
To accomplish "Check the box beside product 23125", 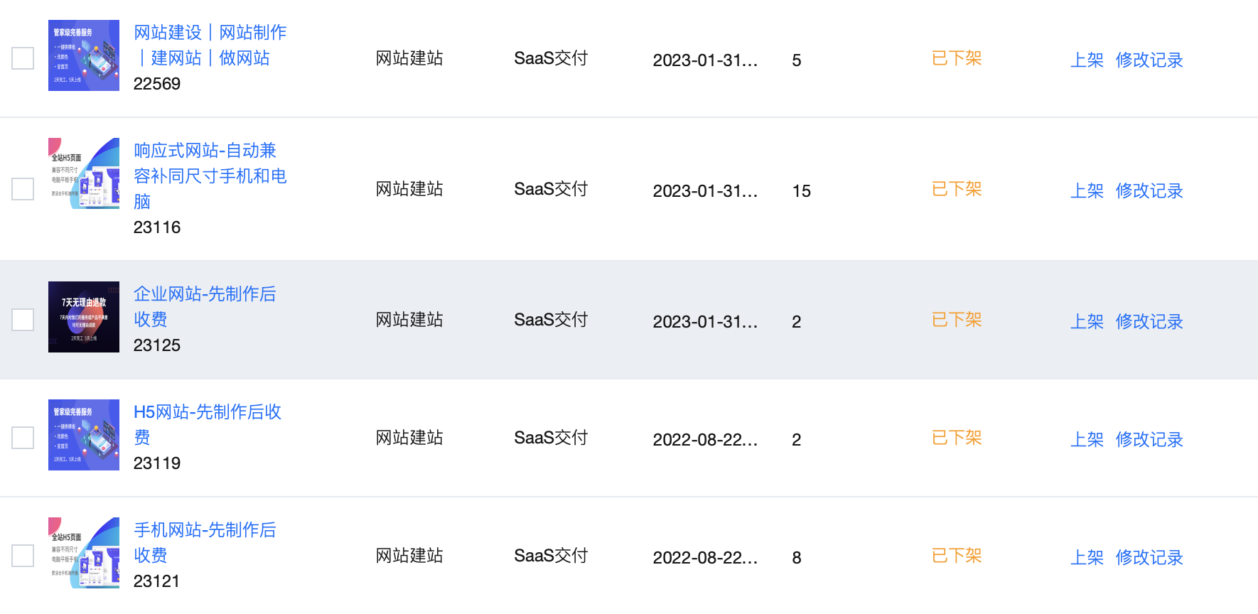I will [x=23, y=320].
